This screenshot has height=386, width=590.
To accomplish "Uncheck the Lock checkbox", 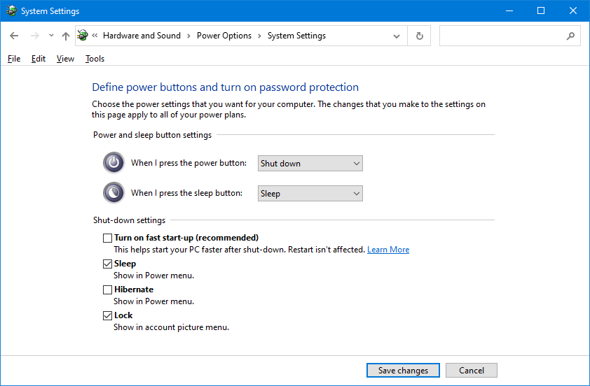I will tap(108, 315).
